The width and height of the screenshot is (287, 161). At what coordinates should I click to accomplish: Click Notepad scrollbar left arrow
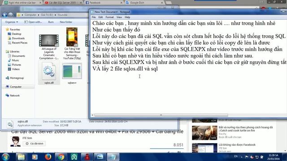pyautogui.click(x=92, y=115)
